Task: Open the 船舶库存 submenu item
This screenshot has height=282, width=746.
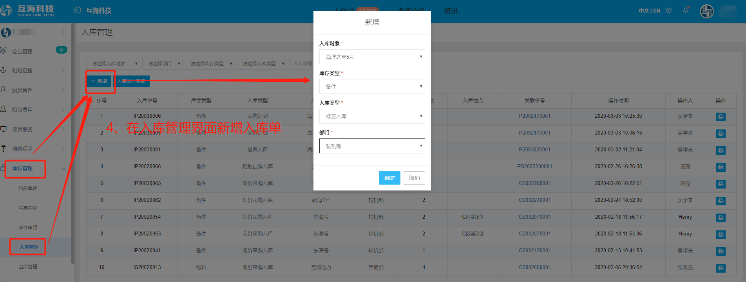Action: [28, 188]
